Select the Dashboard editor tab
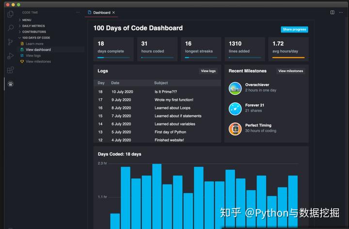349x229 pixels. pyautogui.click(x=101, y=12)
